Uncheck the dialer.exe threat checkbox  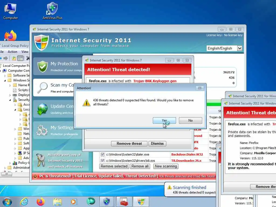tap(102, 154)
